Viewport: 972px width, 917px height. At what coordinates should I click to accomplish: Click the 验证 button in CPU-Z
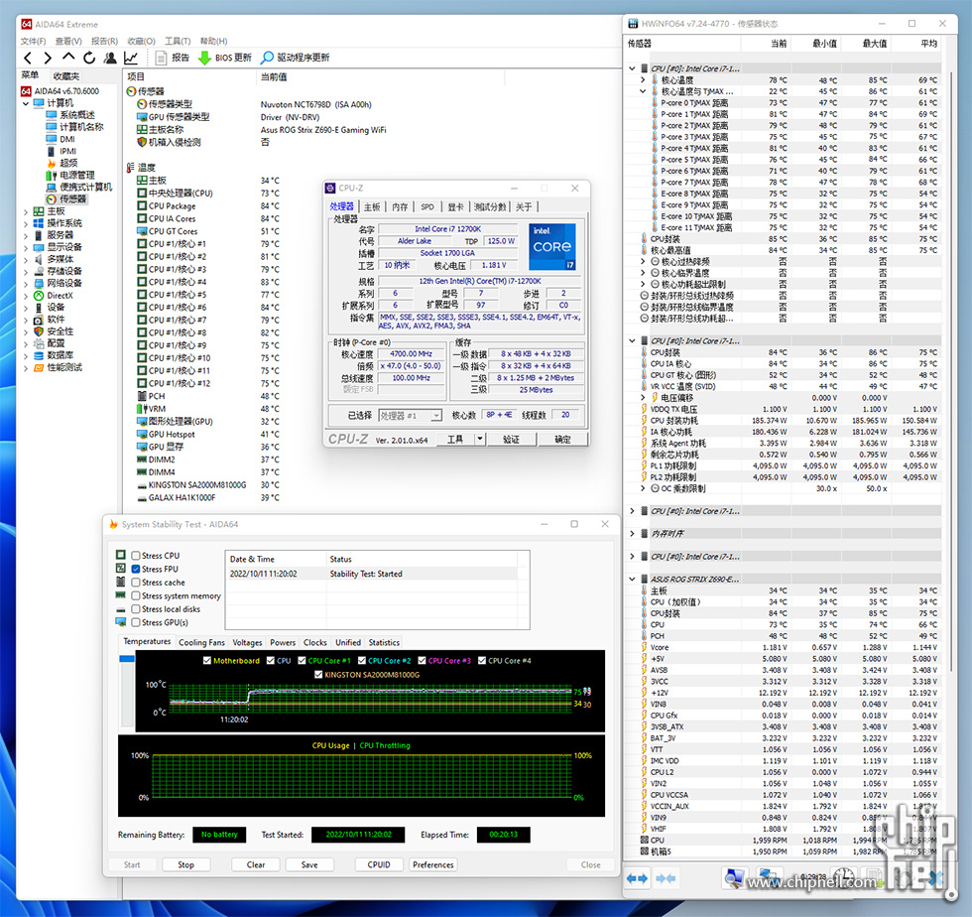tap(510, 439)
